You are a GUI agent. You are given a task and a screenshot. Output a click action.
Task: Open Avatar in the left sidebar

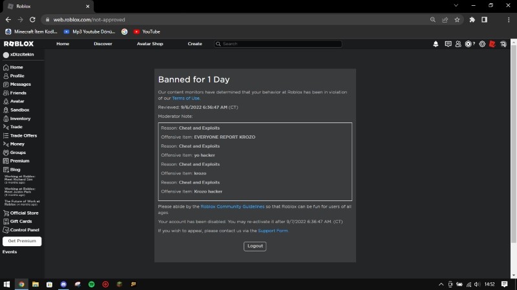click(x=14, y=101)
